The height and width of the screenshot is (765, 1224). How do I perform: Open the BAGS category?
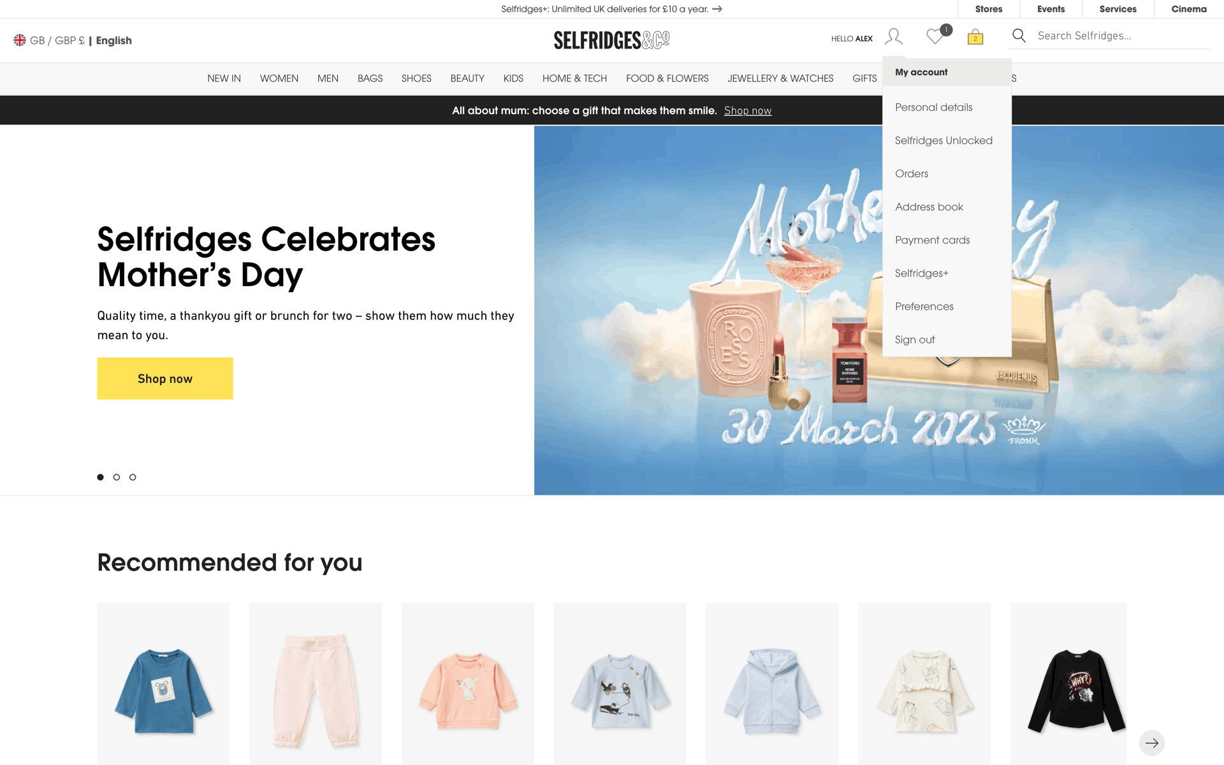tap(370, 78)
